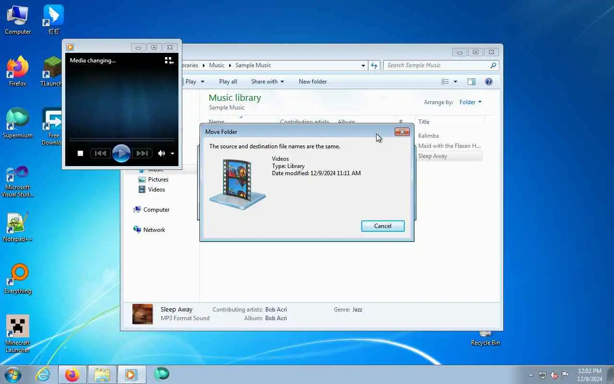Screen dimensions: 614x384
Task: Skip to next track in Media Player
Action: click(x=142, y=154)
